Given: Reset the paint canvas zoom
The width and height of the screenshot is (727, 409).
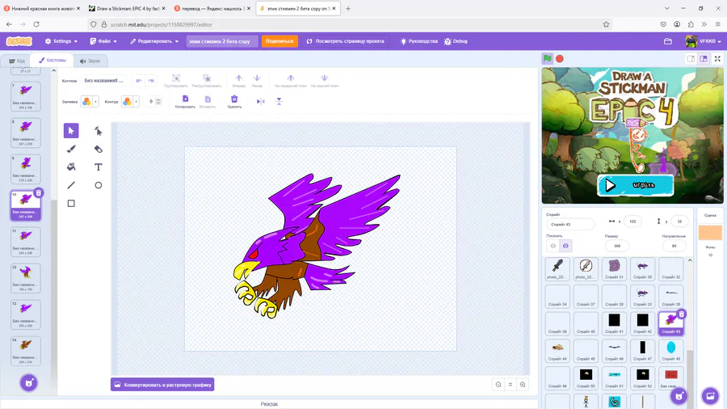Looking at the screenshot, I should (x=511, y=385).
